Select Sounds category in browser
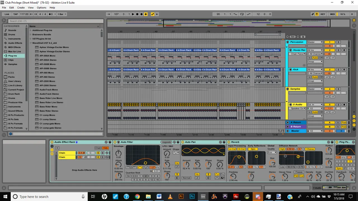Image resolution: width=358 pixels, height=201 pixels. pos(12,30)
